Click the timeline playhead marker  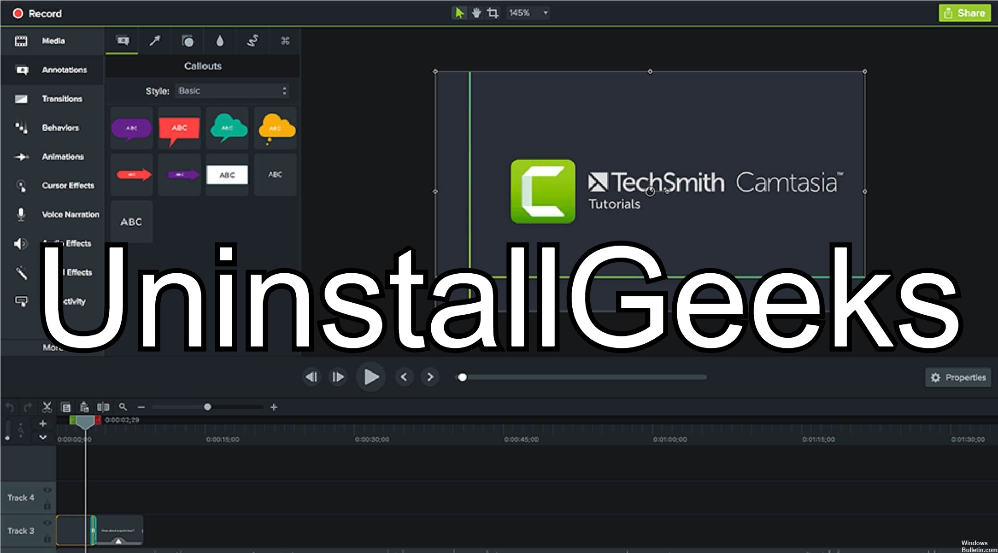pyautogui.click(x=85, y=422)
